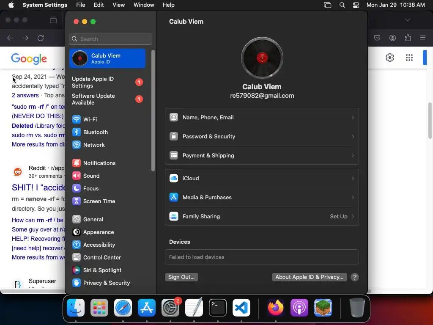Viewport: 433px width, 325px height.
Task: Open Google apps grid in Firefox
Action: click(x=409, y=58)
